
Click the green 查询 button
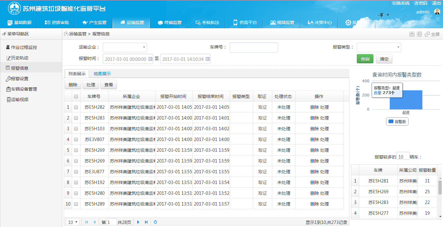point(365,59)
